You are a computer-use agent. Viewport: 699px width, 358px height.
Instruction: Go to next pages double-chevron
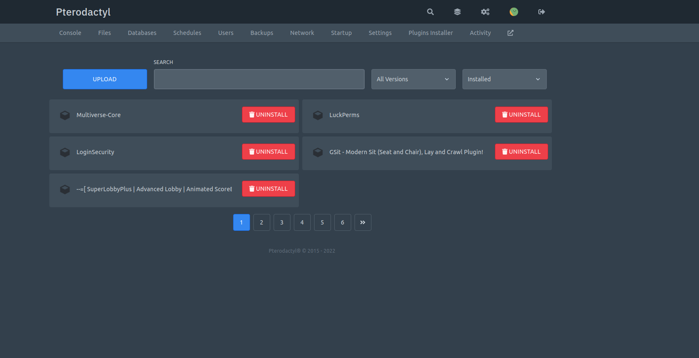coord(363,222)
